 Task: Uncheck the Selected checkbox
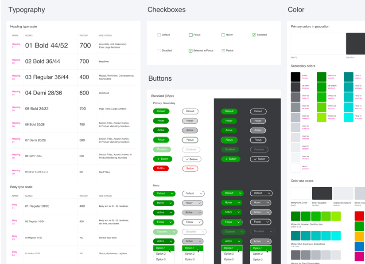[x=254, y=35]
